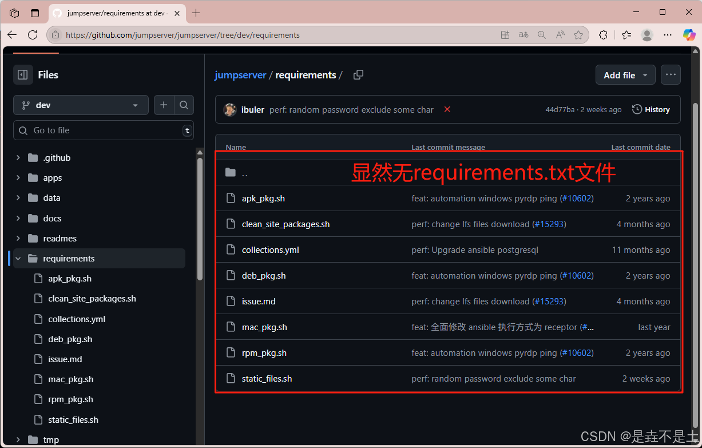Open browser extensions puzzle icon
Viewport: 702px width, 448px height.
pos(603,35)
